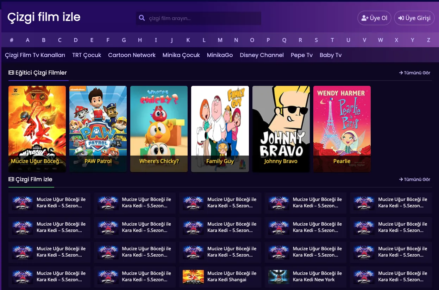Screen dimensions: 439x290
Task: Open the Pepe Tv channel link
Action: click(302, 55)
